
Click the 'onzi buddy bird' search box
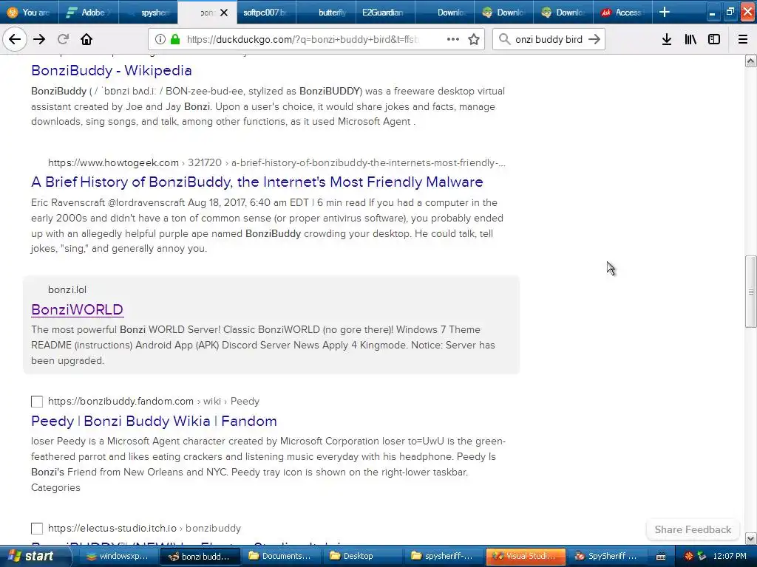pos(549,40)
